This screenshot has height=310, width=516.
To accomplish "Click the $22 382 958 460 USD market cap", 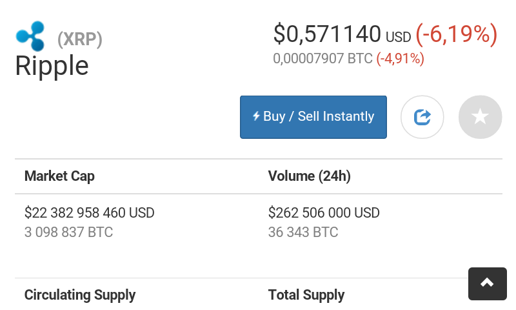I will [90, 213].
